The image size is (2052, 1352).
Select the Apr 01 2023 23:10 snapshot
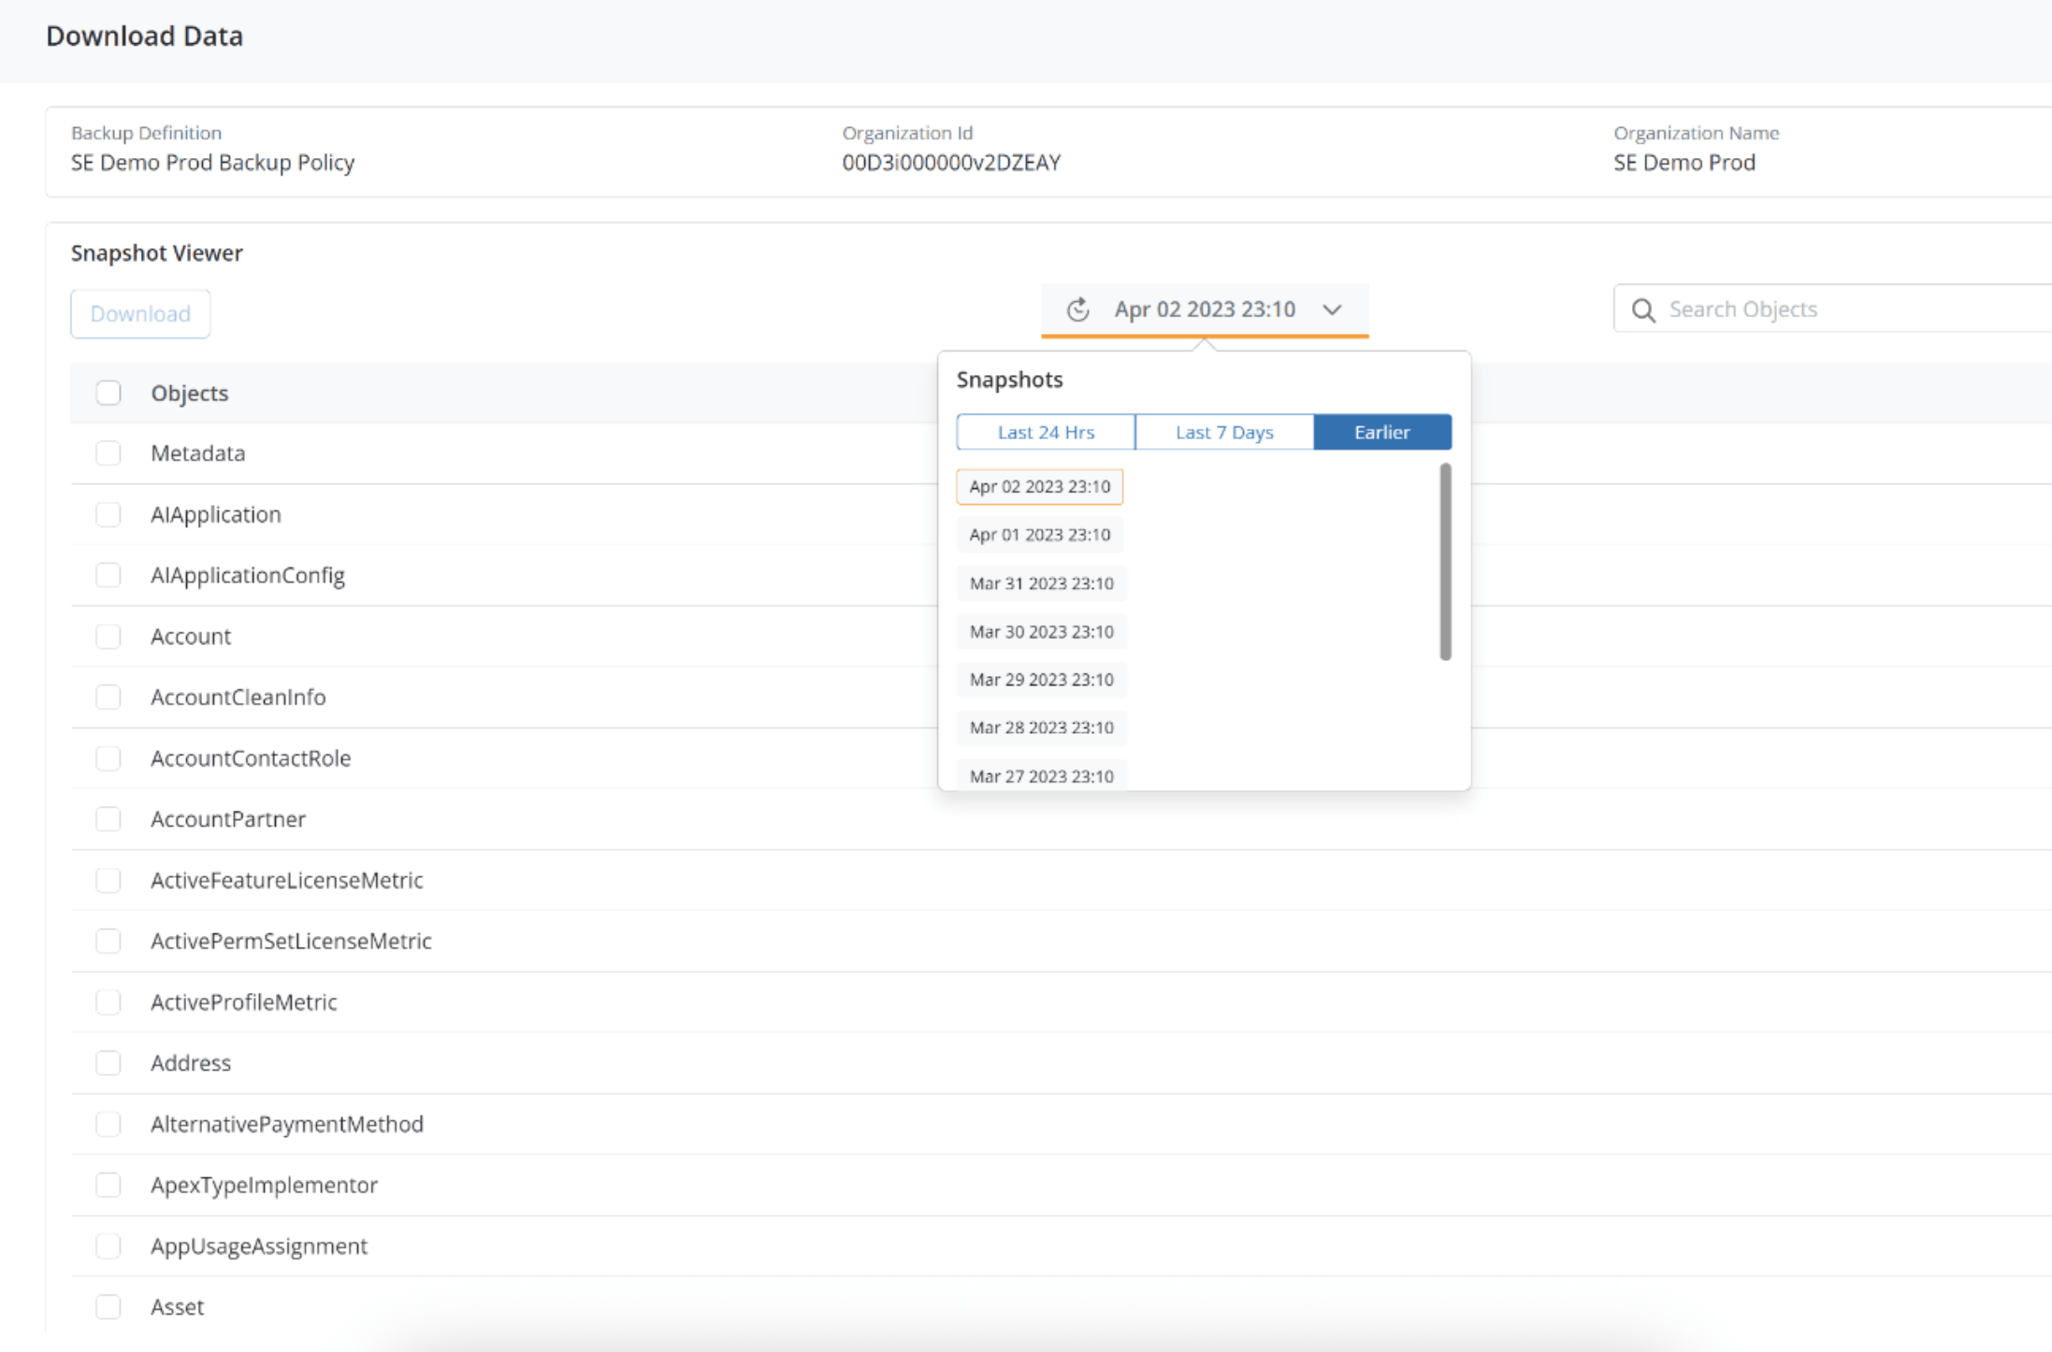[1039, 534]
